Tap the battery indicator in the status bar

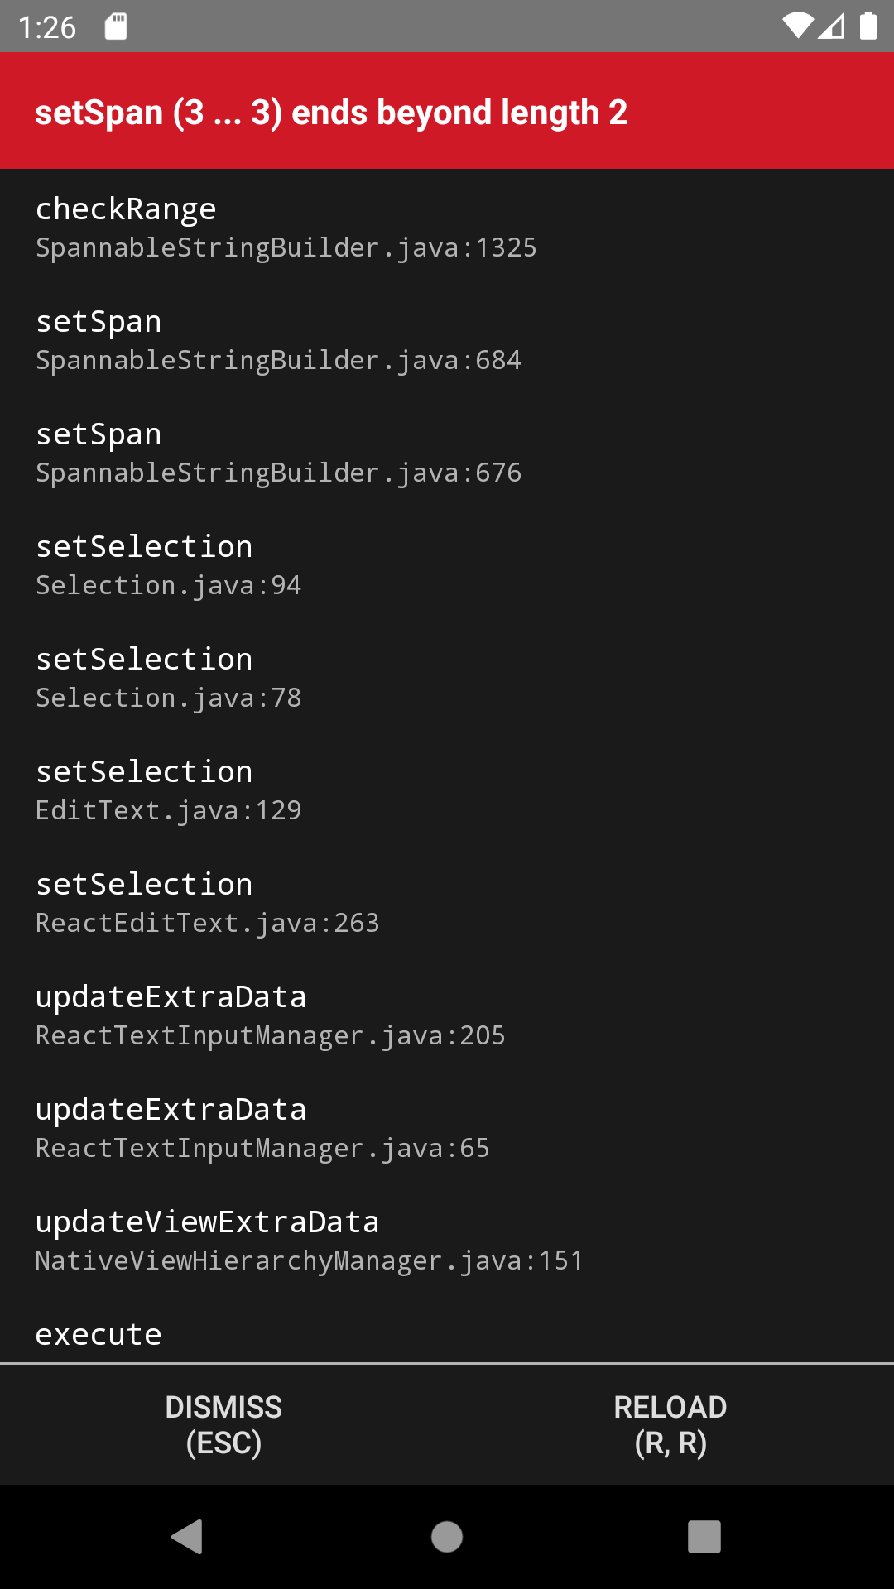coord(866,26)
